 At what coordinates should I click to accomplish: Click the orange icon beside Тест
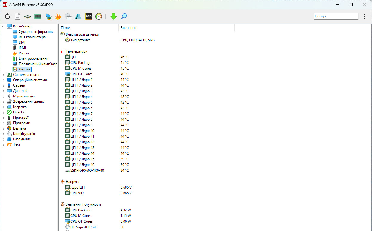click(x=9, y=144)
